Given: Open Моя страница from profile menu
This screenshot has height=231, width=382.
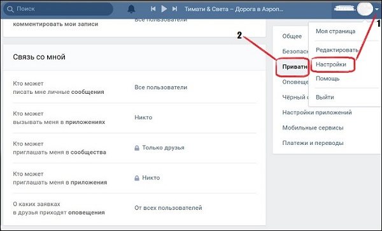Looking at the screenshot, I should click(x=336, y=31).
